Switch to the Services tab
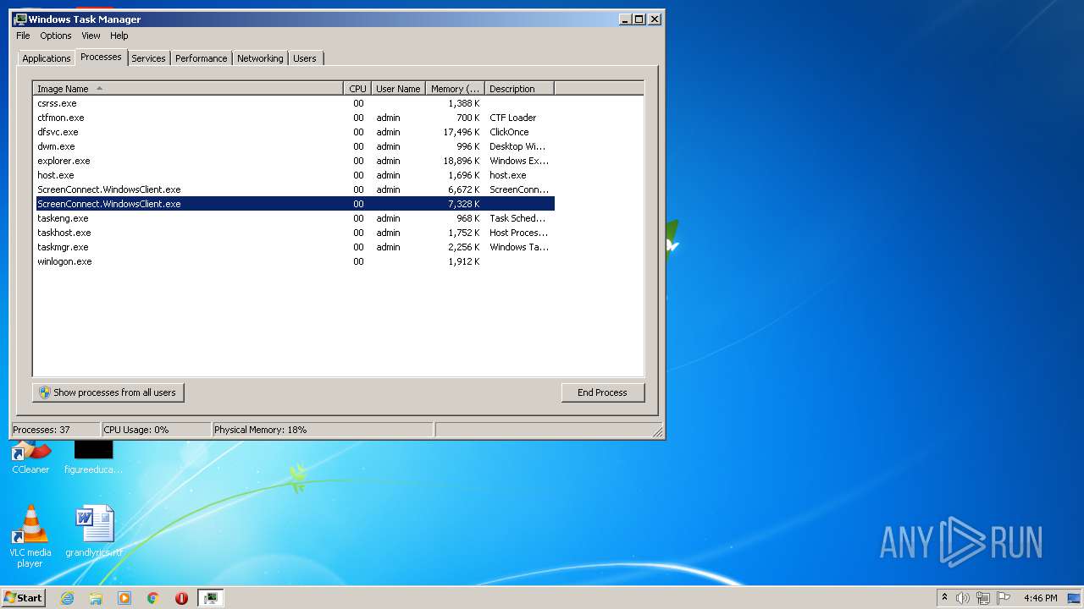Image resolution: width=1084 pixels, height=609 pixels. coord(148,58)
